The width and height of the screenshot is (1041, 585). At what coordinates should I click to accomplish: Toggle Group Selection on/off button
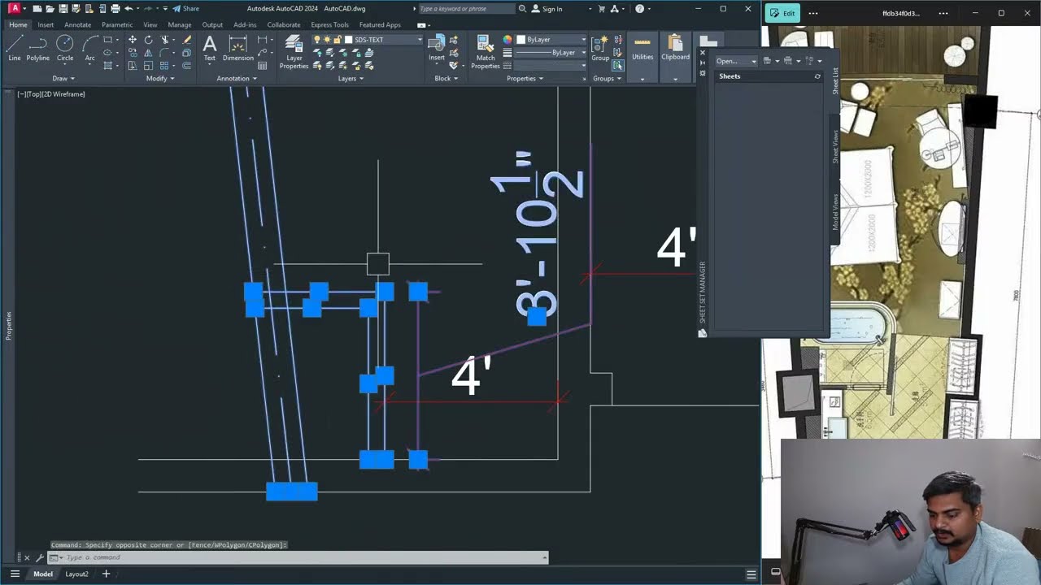point(618,66)
